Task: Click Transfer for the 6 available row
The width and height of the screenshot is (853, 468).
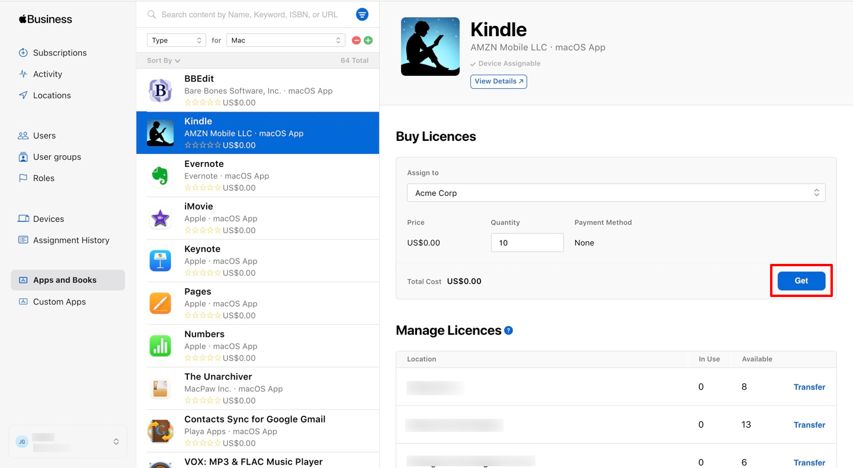Action: [809, 463]
